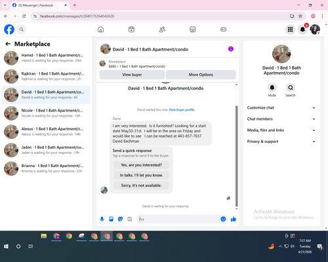Send quick reply 'Yes, are you interested?'
The width and height of the screenshot is (328, 262).
coord(141,165)
